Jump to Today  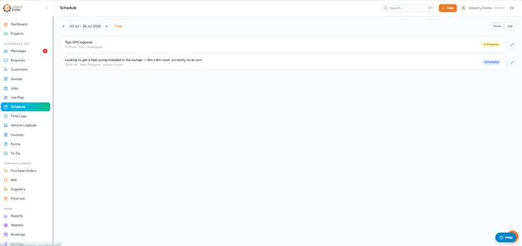pyautogui.click(x=118, y=26)
